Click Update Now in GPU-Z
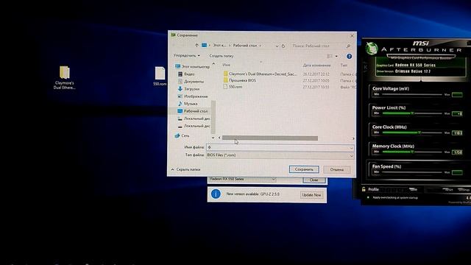Image resolution: width=471 pixels, height=265 pixels. [x=311, y=195]
